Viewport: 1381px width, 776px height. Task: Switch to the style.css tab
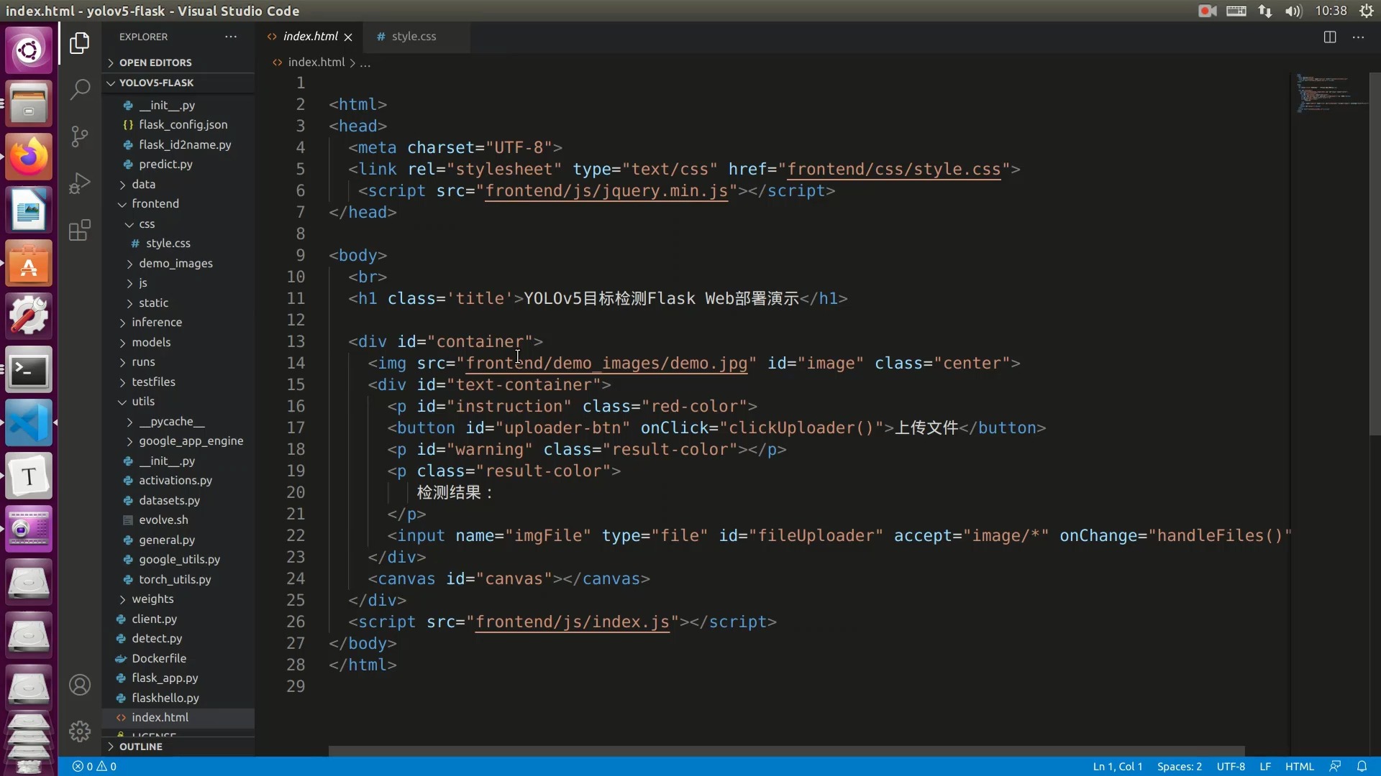(413, 36)
